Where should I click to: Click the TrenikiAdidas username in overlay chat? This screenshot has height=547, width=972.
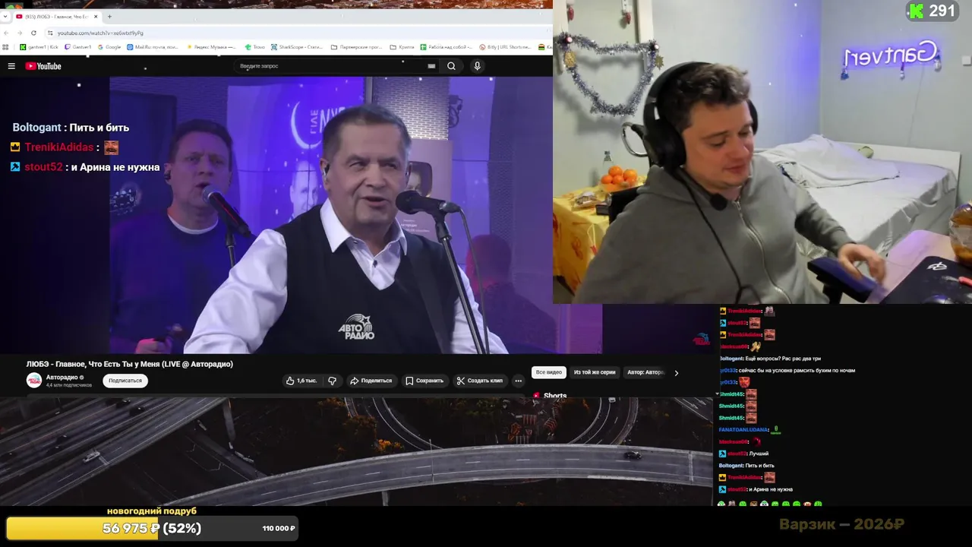pyautogui.click(x=58, y=147)
